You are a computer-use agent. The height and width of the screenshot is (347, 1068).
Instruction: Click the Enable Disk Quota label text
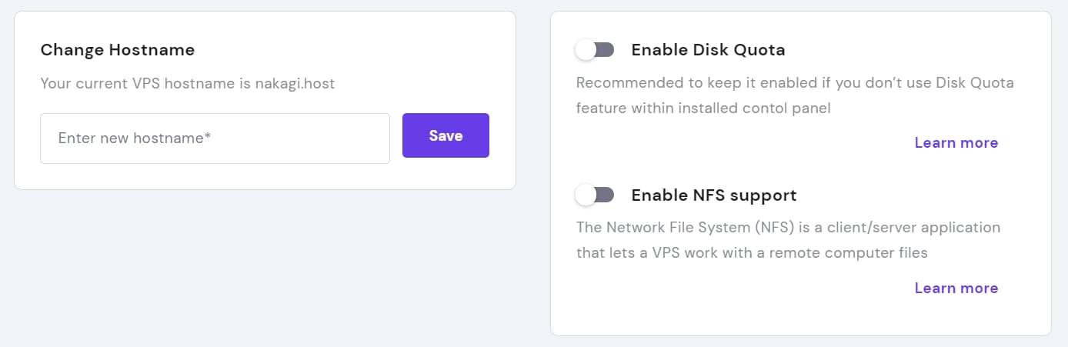click(x=708, y=50)
